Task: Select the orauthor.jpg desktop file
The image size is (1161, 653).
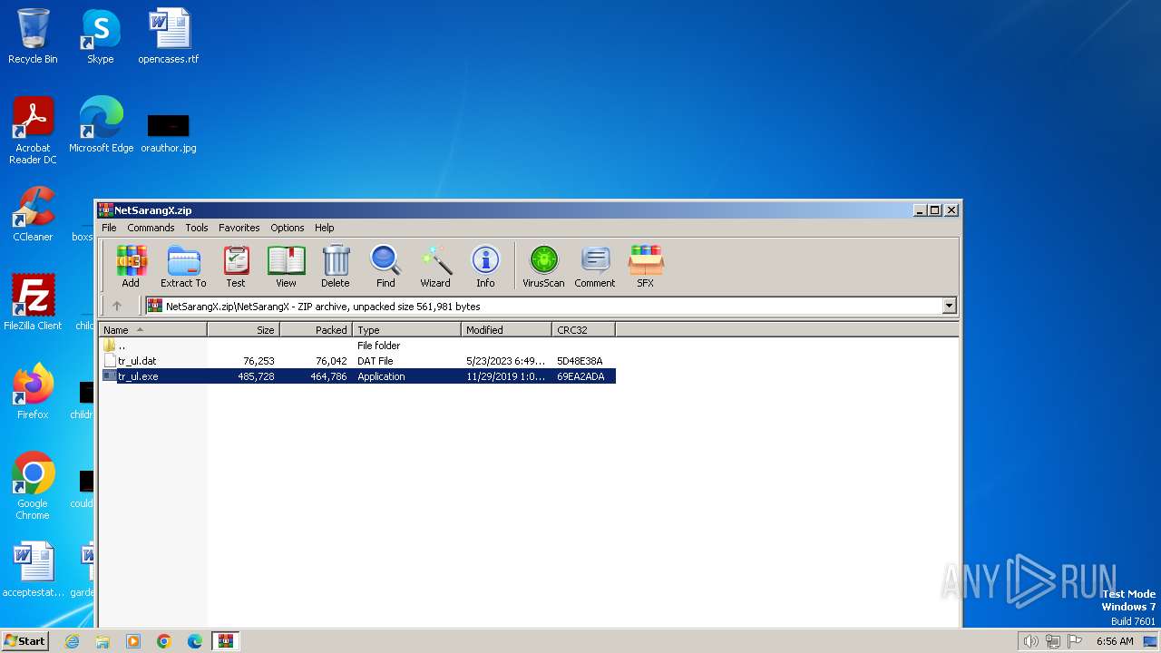Action: pyautogui.click(x=169, y=132)
